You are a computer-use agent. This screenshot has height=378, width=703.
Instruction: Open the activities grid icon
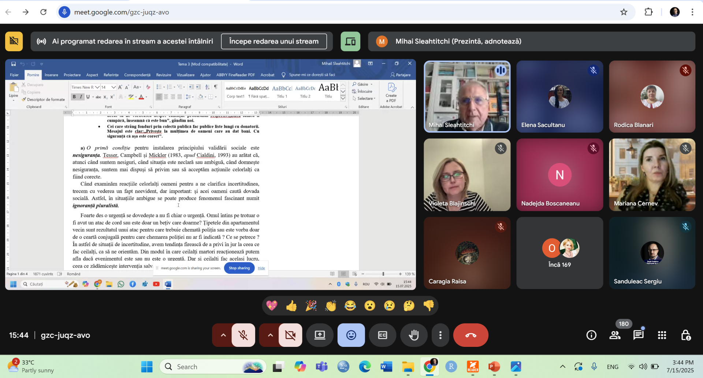tap(662, 335)
